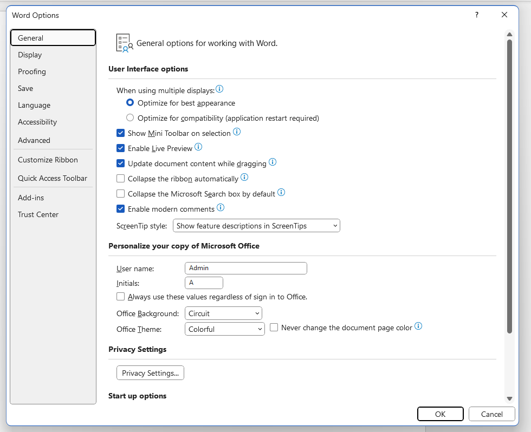531x432 pixels.
Task: Open the Office Theme dropdown
Action: click(x=225, y=329)
